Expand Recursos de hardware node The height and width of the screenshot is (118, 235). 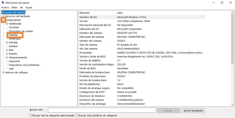click(x=3, y=16)
